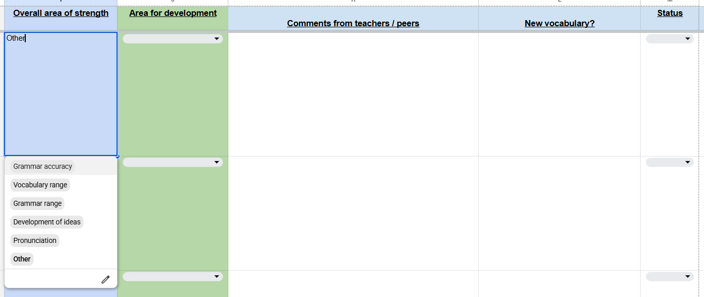Click first empty Comments from teachers cell
The image size is (704, 297).
coord(353,94)
